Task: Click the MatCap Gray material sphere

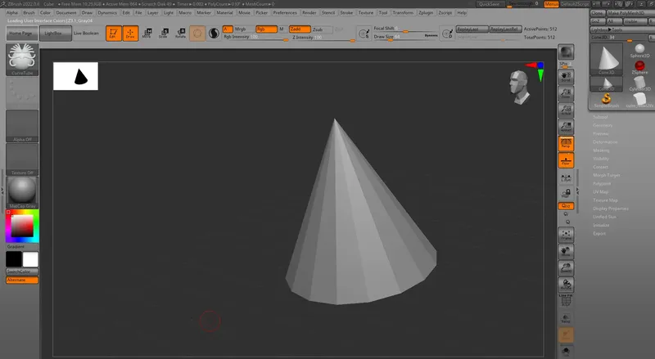Action: pyautogui.click(x=22, y=192)
